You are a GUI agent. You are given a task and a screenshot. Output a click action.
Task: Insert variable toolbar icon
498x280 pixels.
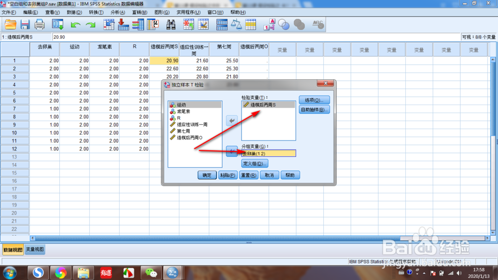tap(203, 24)
